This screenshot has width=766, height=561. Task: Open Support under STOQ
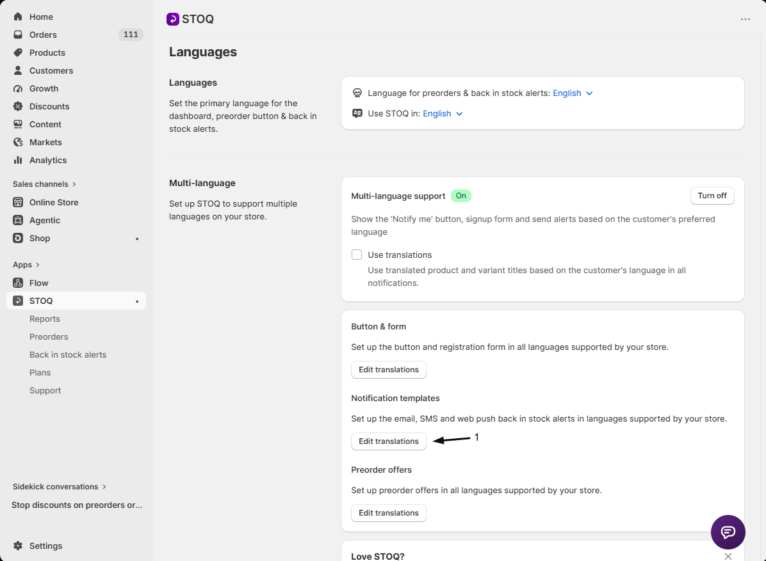coord(45,390)
